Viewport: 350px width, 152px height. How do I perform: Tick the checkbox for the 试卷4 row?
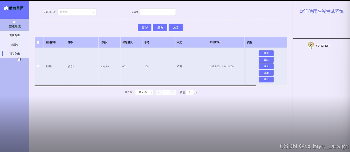(x=38, y=66)
